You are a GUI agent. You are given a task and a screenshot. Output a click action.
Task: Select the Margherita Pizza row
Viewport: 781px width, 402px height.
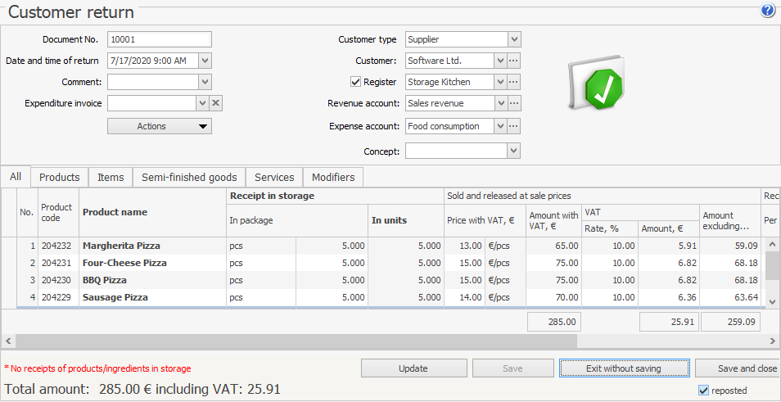coord(121,246)
